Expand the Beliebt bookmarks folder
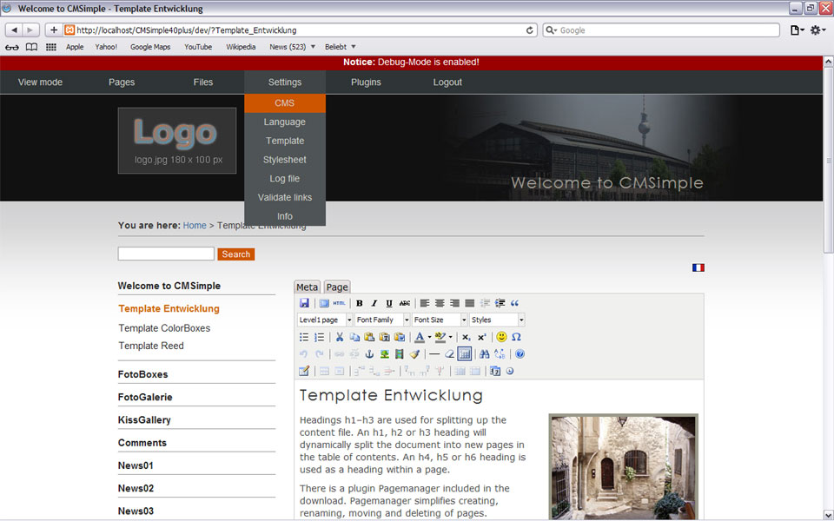 [341, 47]
